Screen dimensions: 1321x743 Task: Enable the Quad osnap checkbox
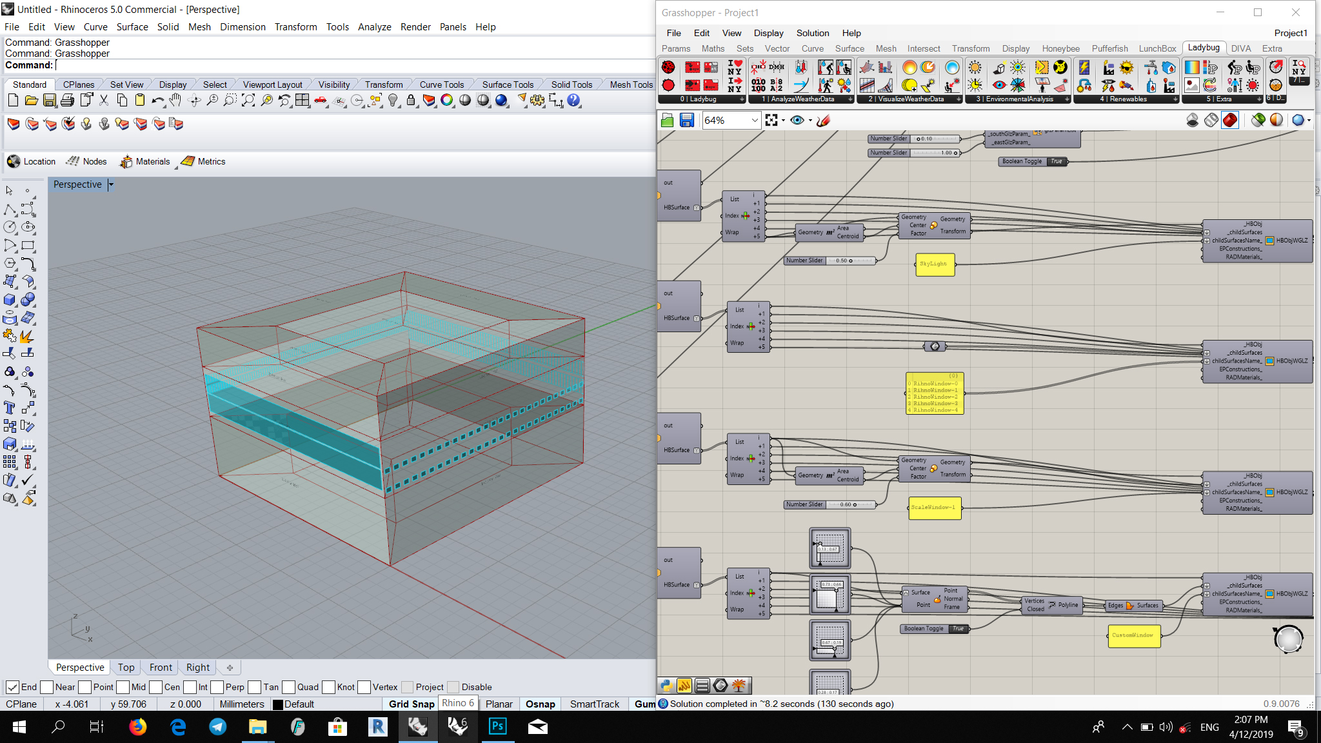[288, 687]
